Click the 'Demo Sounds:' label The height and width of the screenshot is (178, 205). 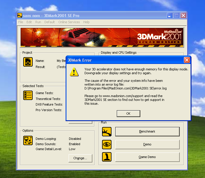tap(46, 144)
